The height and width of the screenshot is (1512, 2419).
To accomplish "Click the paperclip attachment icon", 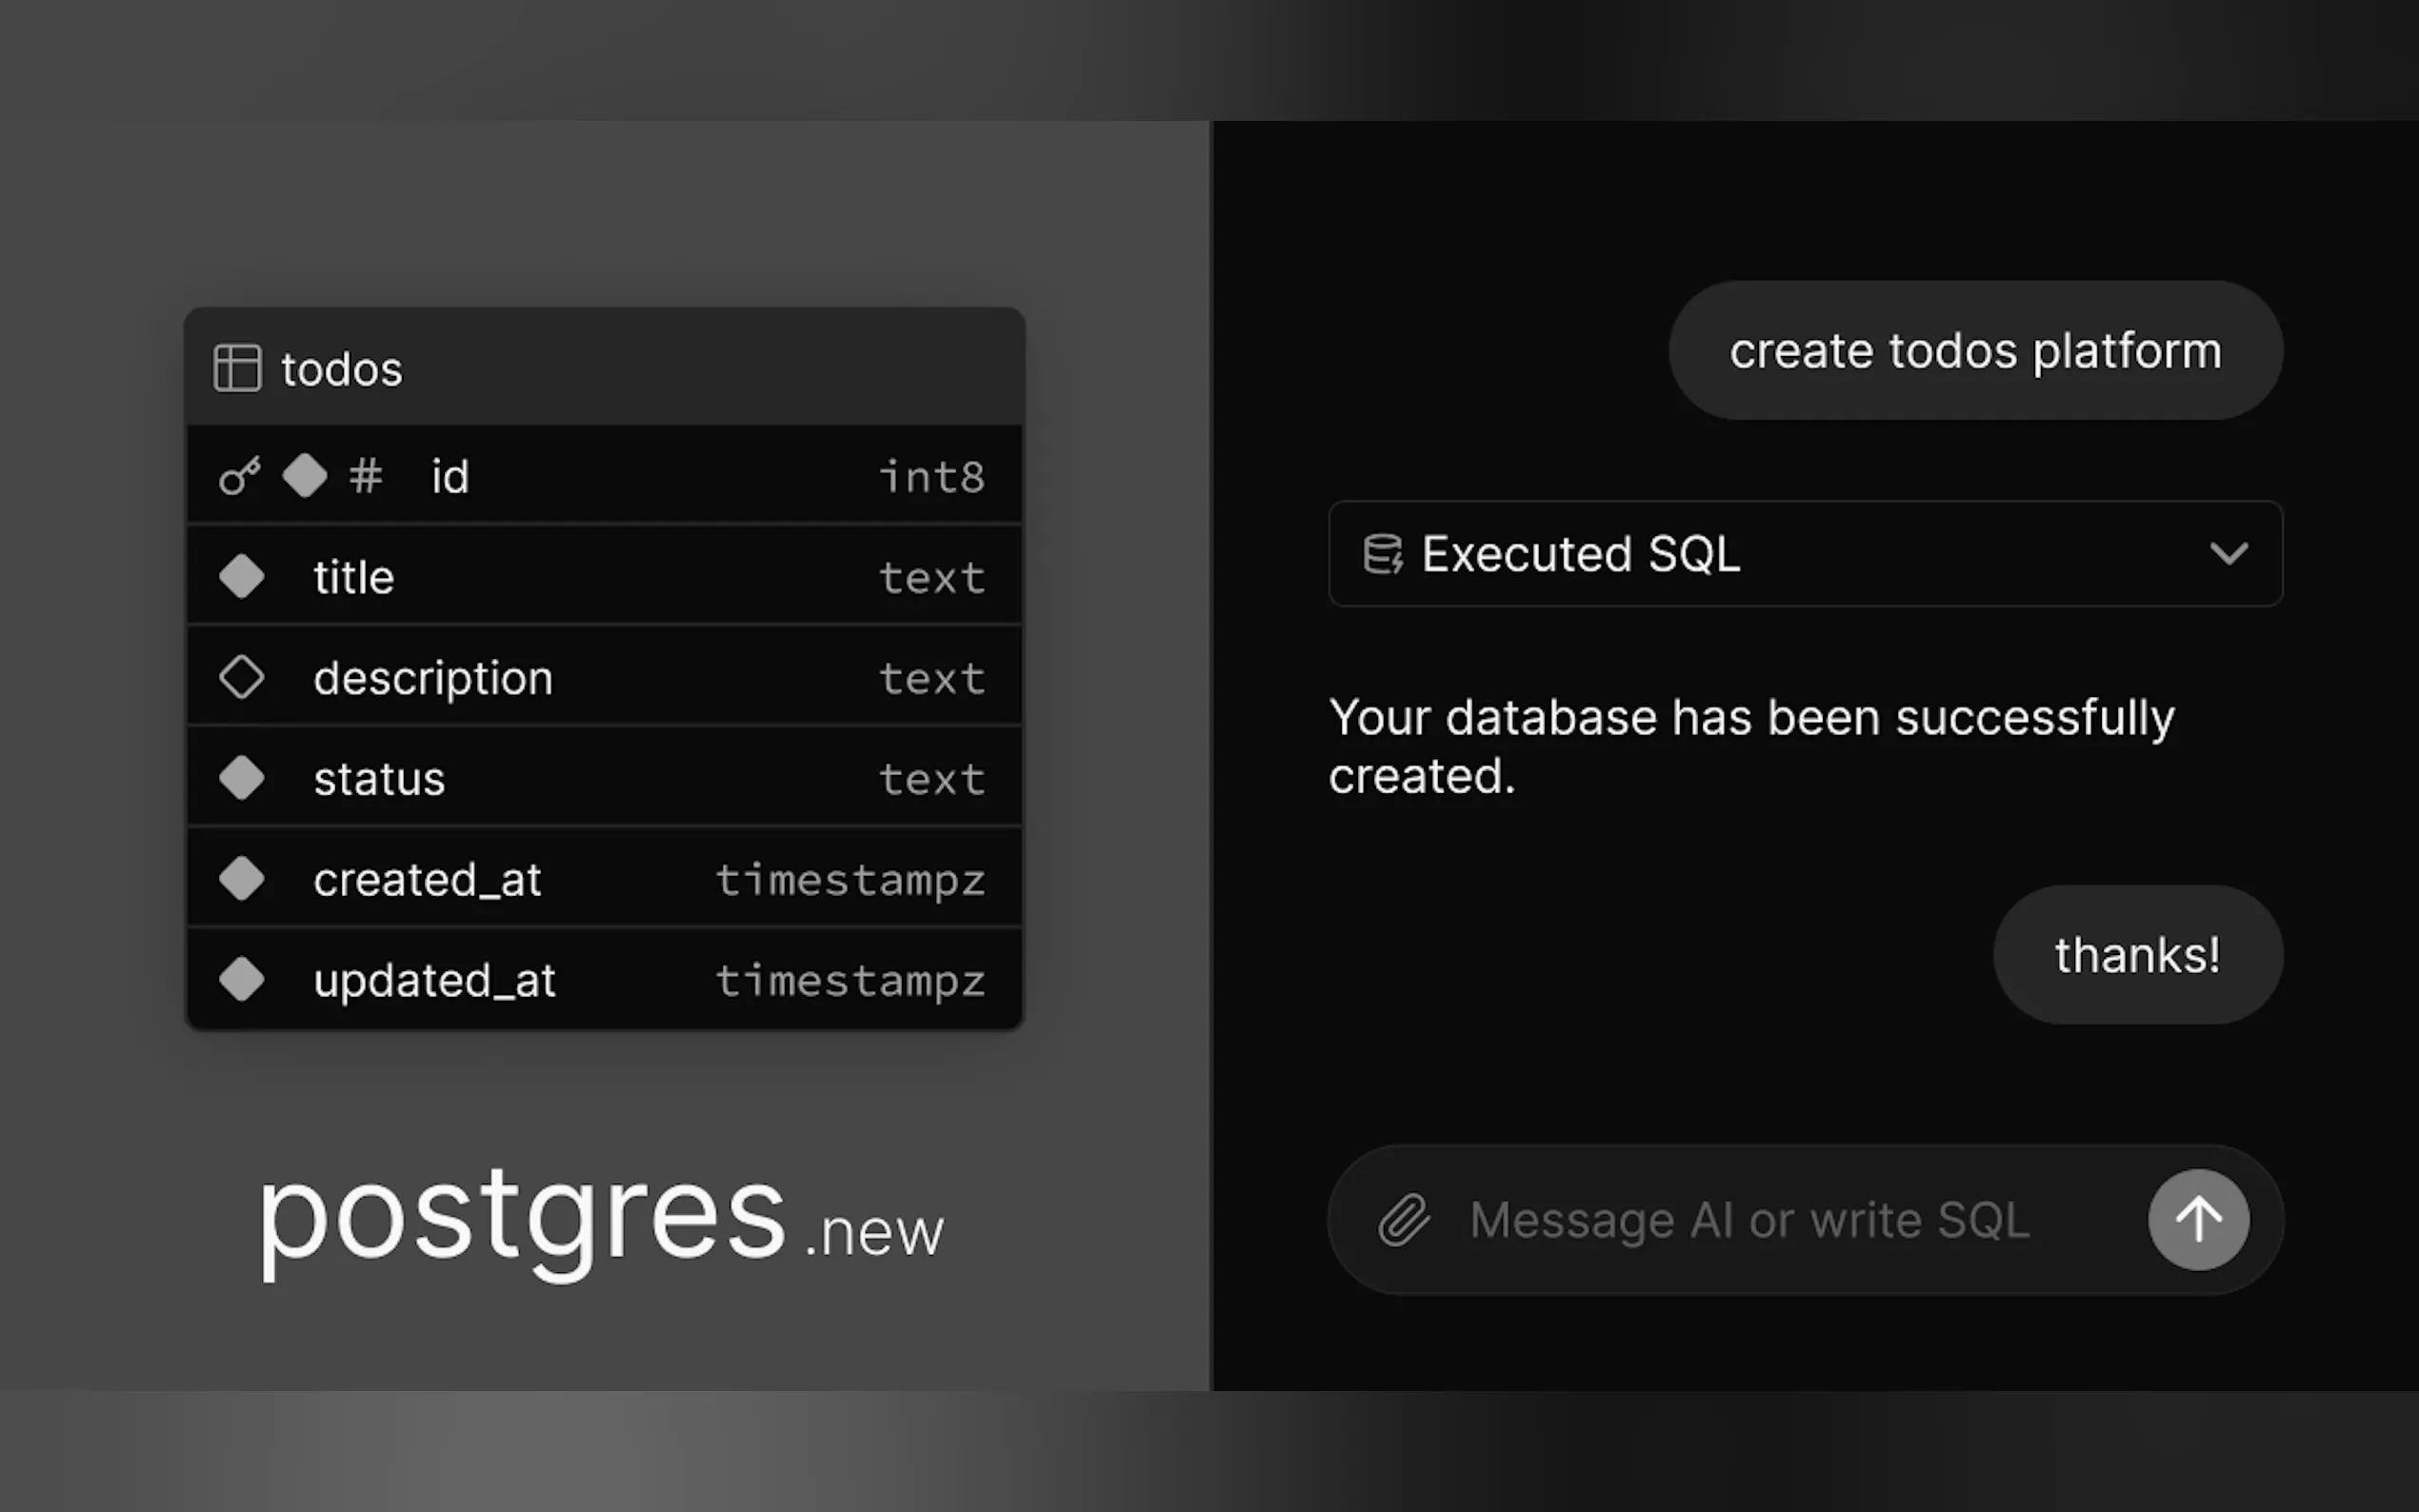I will pyautogui.click(x=1404, y=1220).
